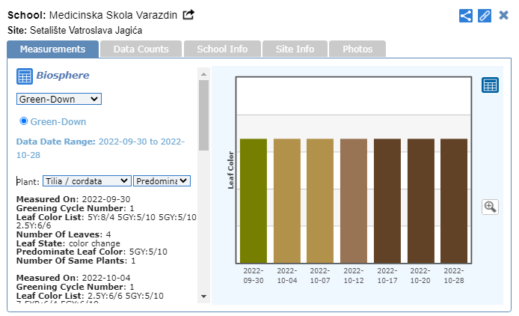Open the Photos tab
Viewport: 519px width, 316px height.
click(357, 49)
